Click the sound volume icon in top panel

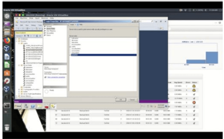tap(206, 10)
